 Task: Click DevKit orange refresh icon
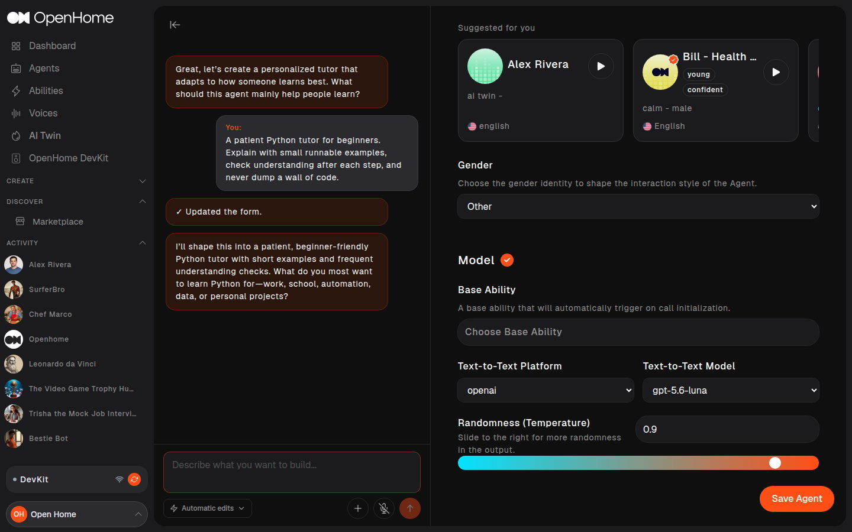tap(134, 479)
